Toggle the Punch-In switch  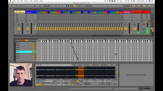click(104, 6)
